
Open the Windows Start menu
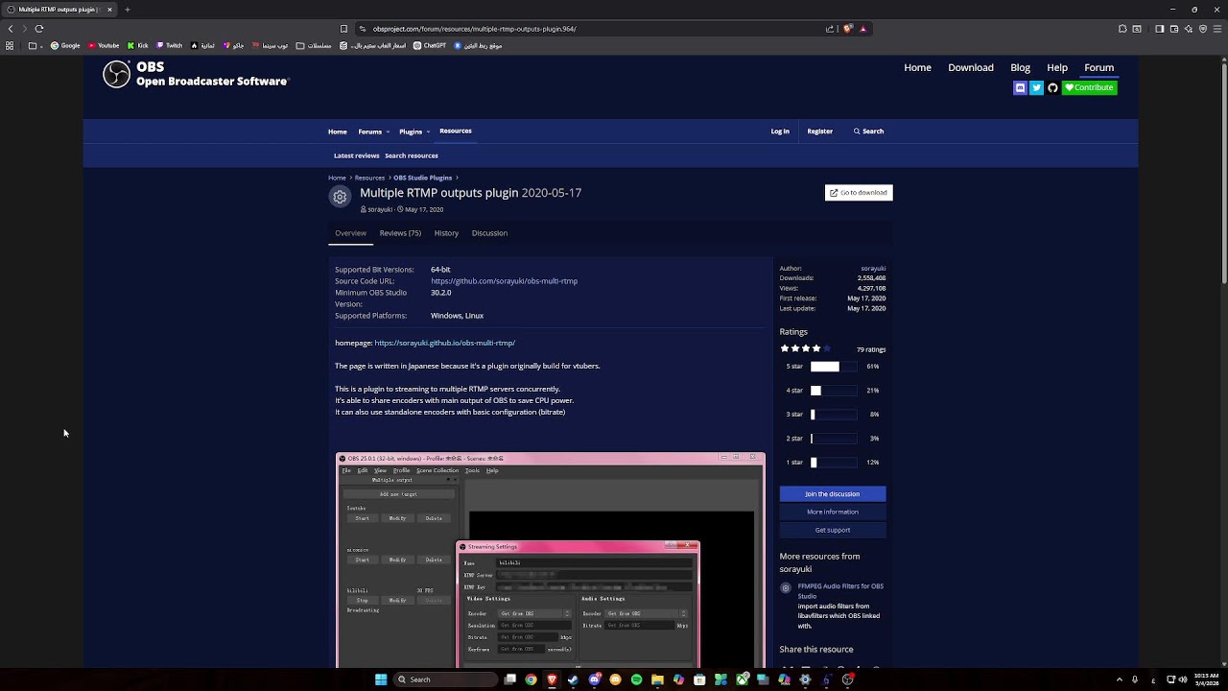(381, 679)
